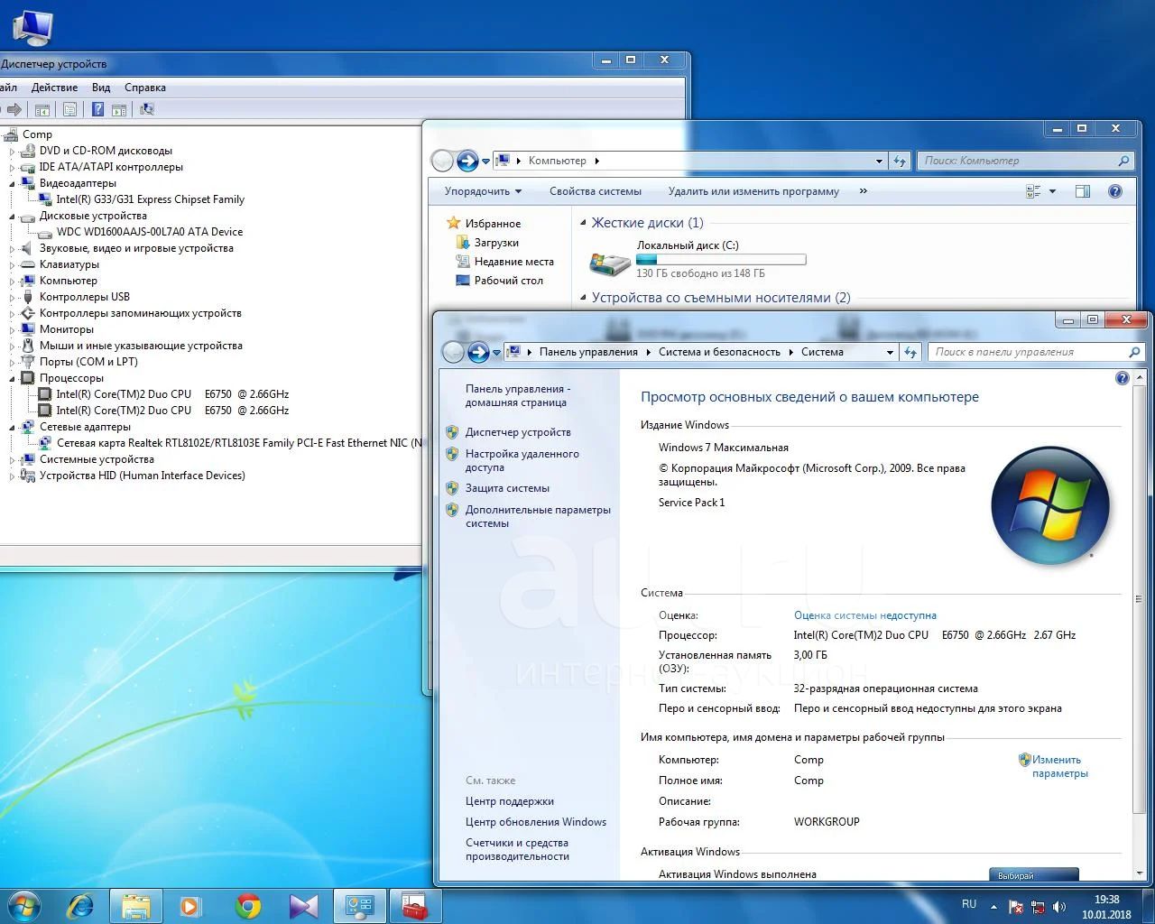
Task: Open view options dropdown arrow in Computer
Action: [x=1052, y=191]
